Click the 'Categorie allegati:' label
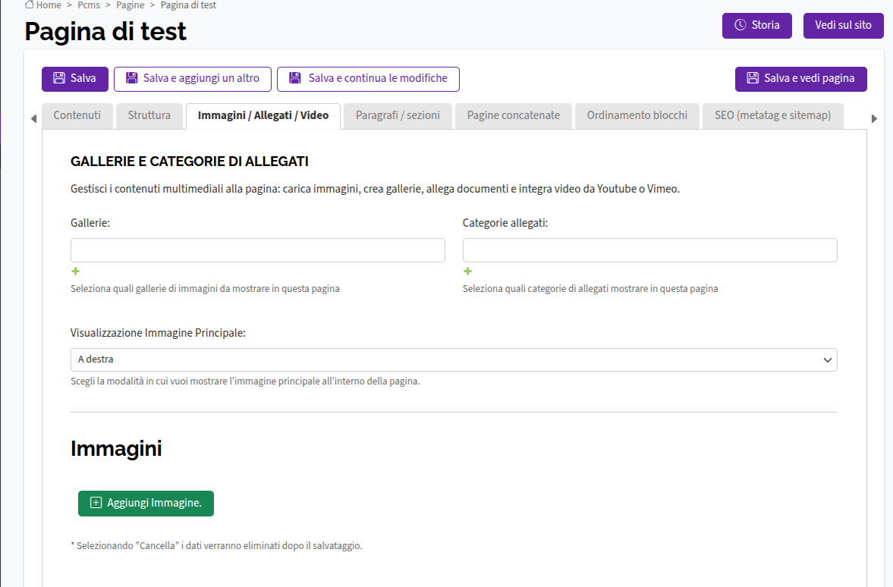Screen dimensions: 893x587 point(505,223)
